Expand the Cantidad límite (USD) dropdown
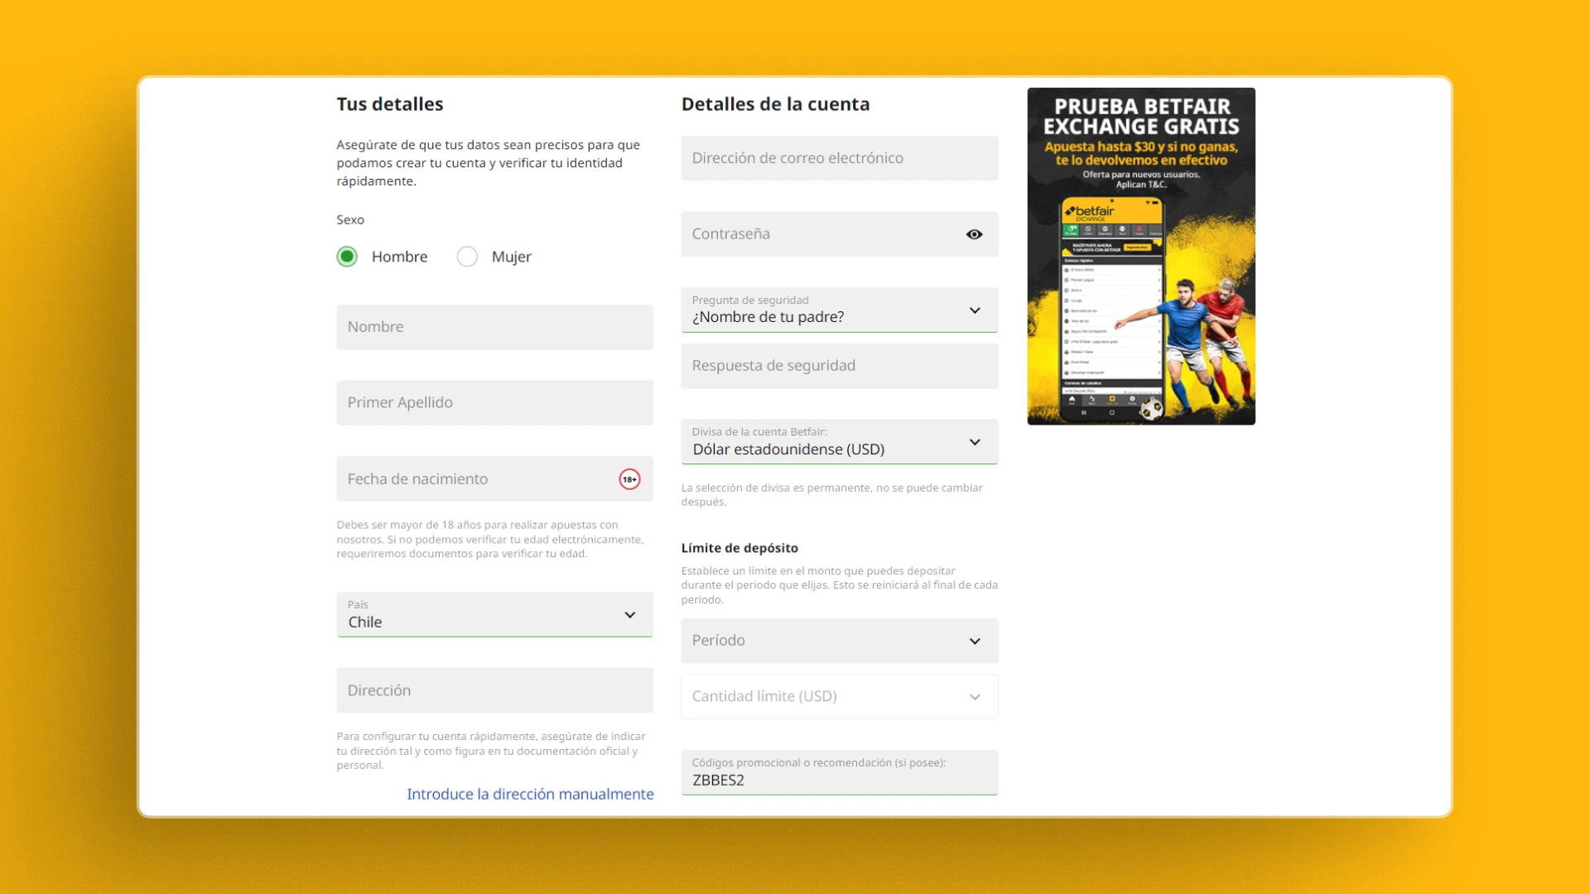Screen dimensions: 1590x894 [839, 696]
